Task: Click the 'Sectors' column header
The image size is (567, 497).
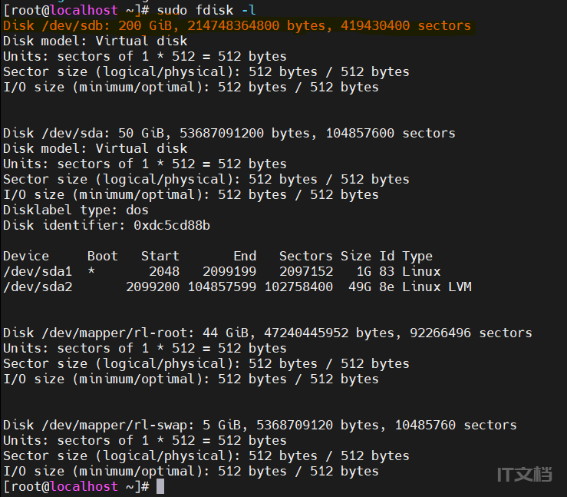Action: tap(305, 256)
